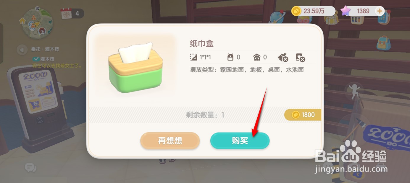Tap the planet icon with red dot

coord(277,18)
